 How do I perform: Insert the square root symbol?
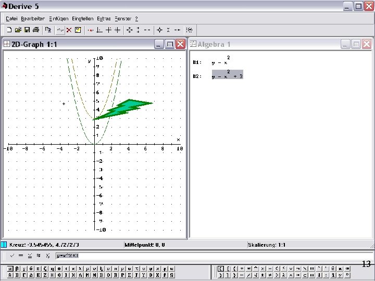pyautogui.click(x=256, y=275)
